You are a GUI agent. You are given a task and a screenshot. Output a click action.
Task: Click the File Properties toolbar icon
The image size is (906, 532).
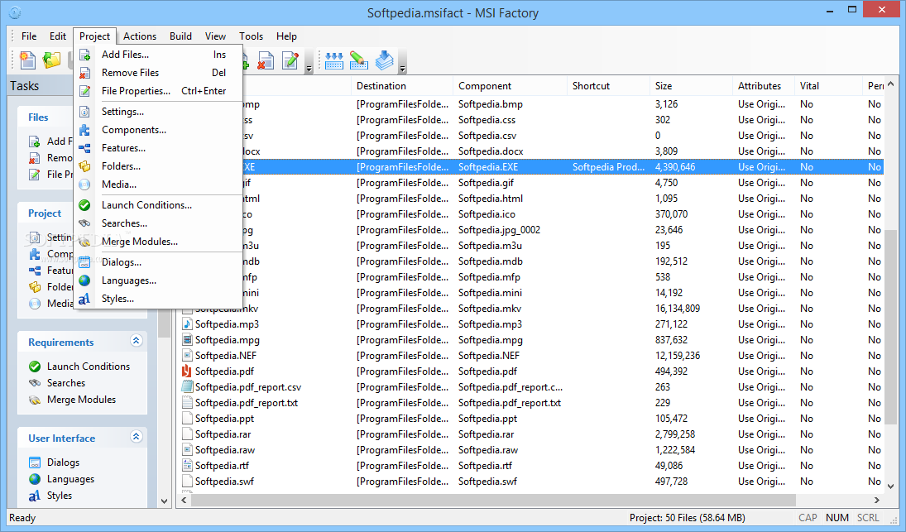(290, 60)
